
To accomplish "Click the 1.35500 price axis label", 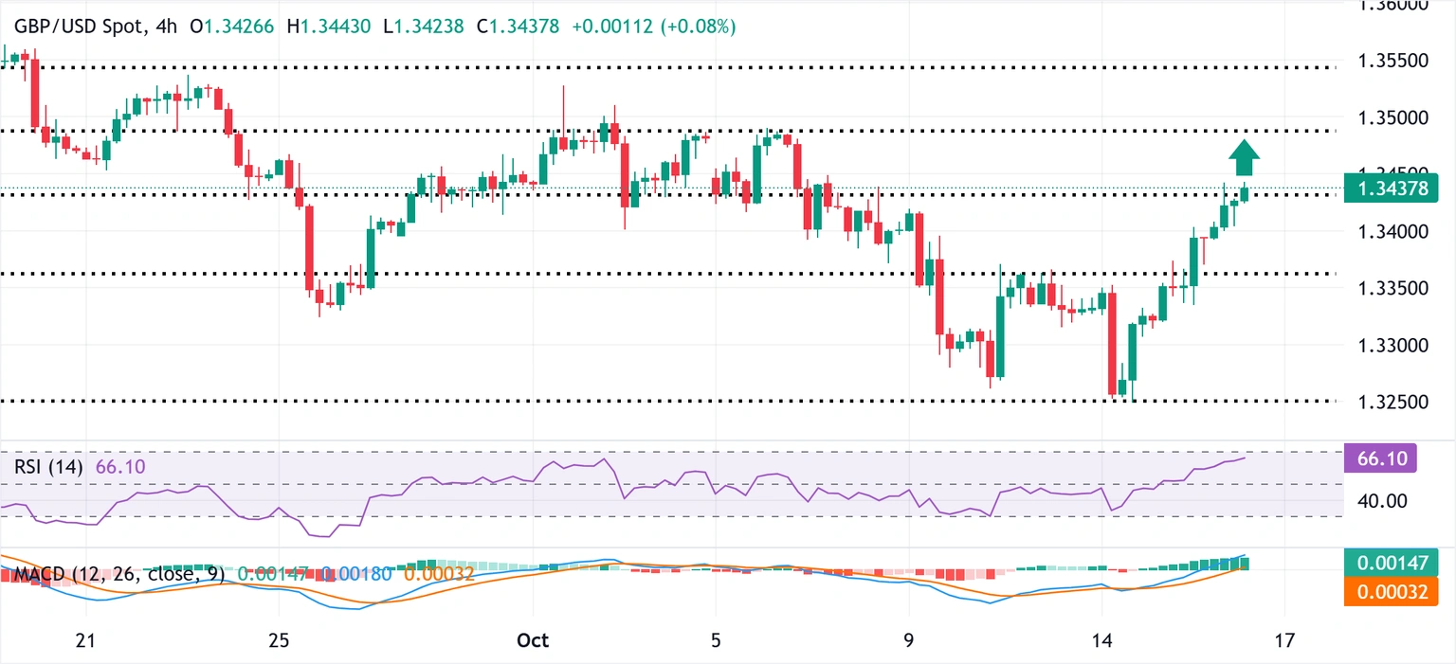I will [1392, 61].
